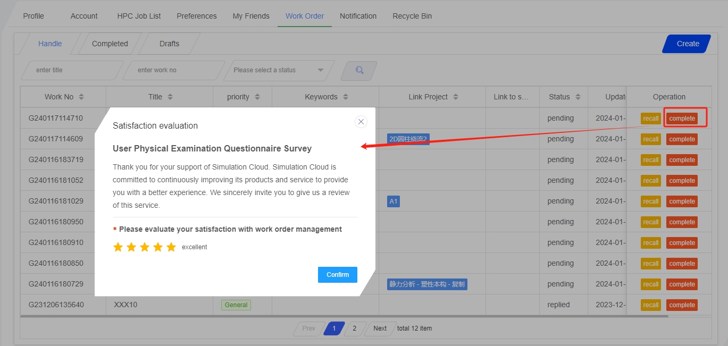Open the status select dropdown

tap(279, 70)
